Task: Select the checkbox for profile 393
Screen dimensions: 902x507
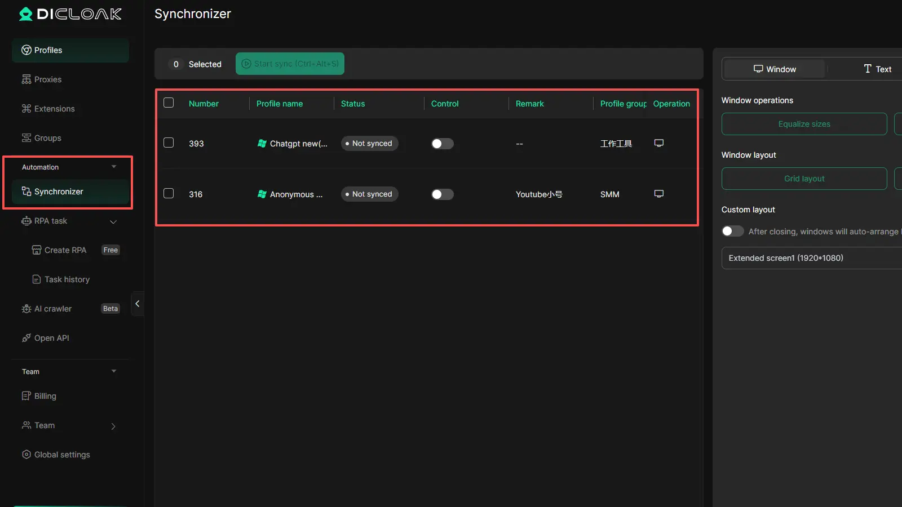Action: [x=169, y=143]
